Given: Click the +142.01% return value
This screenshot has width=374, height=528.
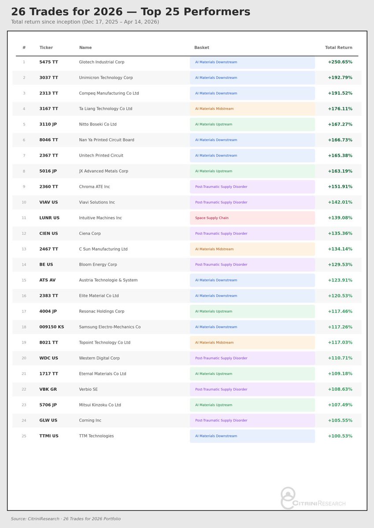Looking at the screenshot, I should pos(340,202).
